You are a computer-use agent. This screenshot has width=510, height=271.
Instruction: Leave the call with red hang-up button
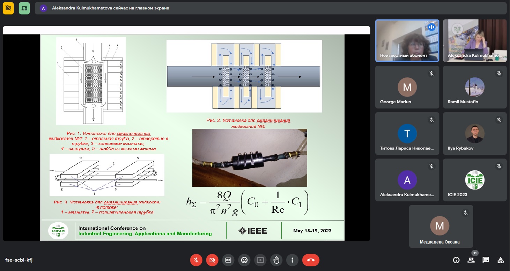tap(311, 260)
